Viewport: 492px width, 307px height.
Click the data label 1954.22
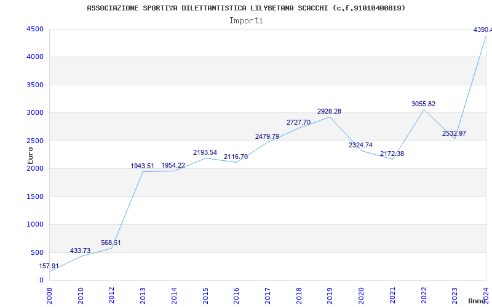tap(173, 165)
